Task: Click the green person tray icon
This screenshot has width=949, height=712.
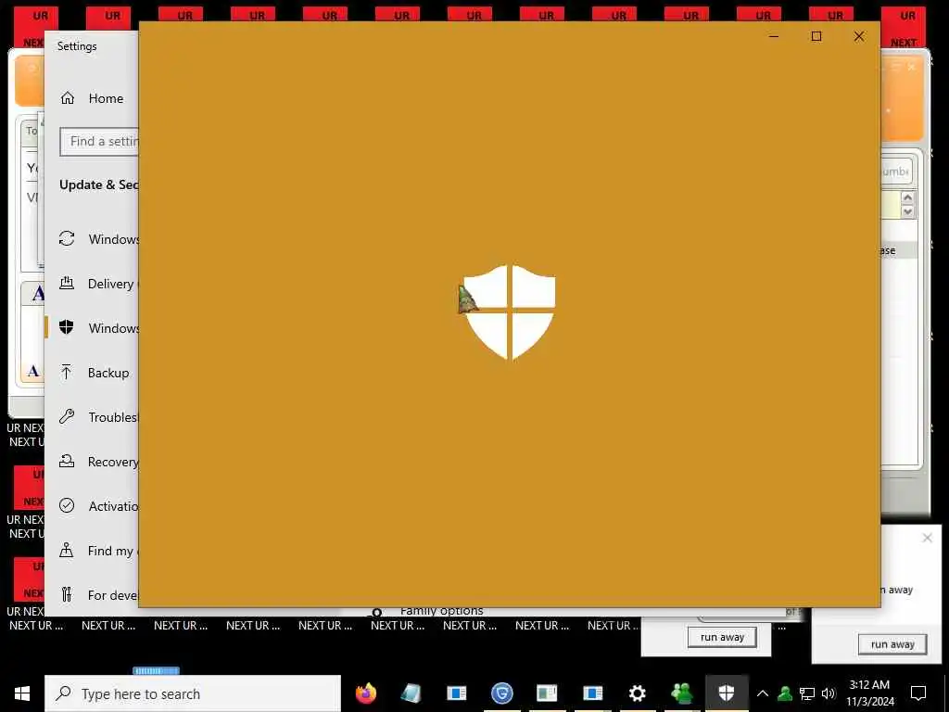Action: (x=785, y=693)
